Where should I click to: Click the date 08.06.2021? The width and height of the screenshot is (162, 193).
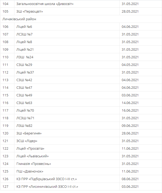(130, 179)
